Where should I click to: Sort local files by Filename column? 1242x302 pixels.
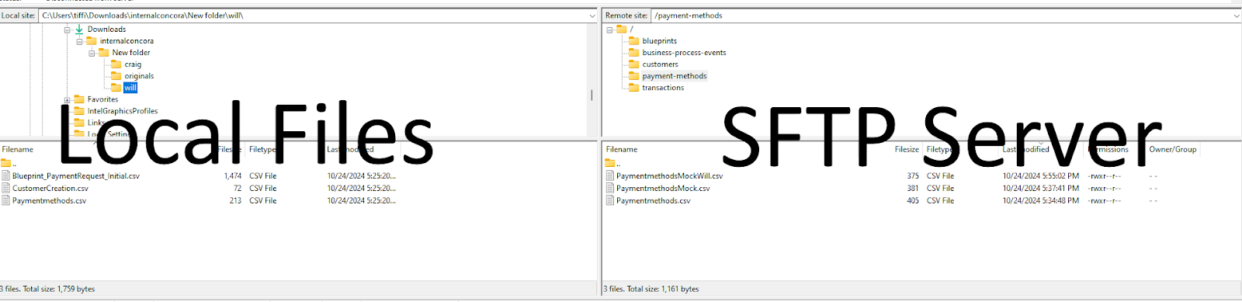(x=18, y=149)
